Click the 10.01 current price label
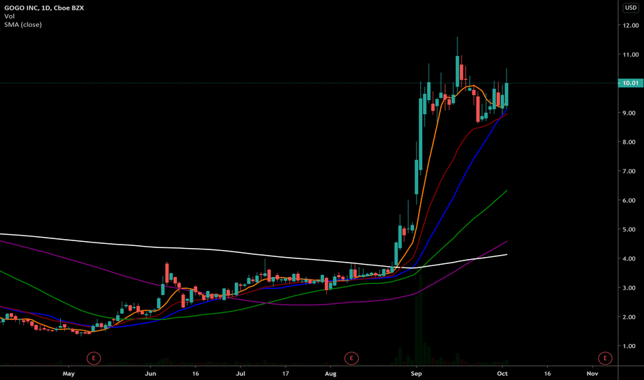644x380 pixels. (630, 83)
